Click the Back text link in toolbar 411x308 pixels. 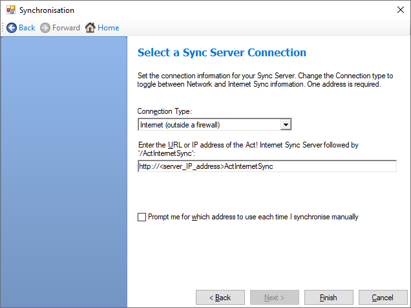point(26,28)
